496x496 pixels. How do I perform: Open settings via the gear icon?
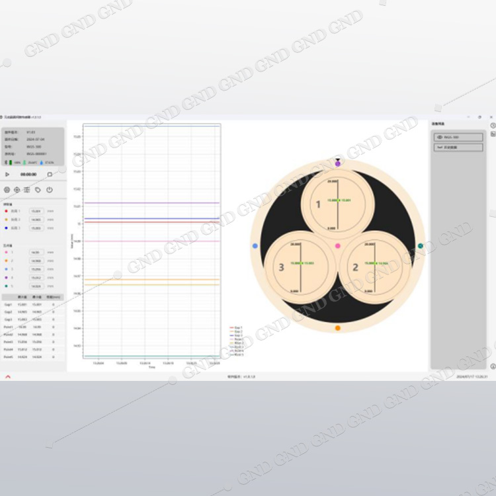tap(7, 190)
